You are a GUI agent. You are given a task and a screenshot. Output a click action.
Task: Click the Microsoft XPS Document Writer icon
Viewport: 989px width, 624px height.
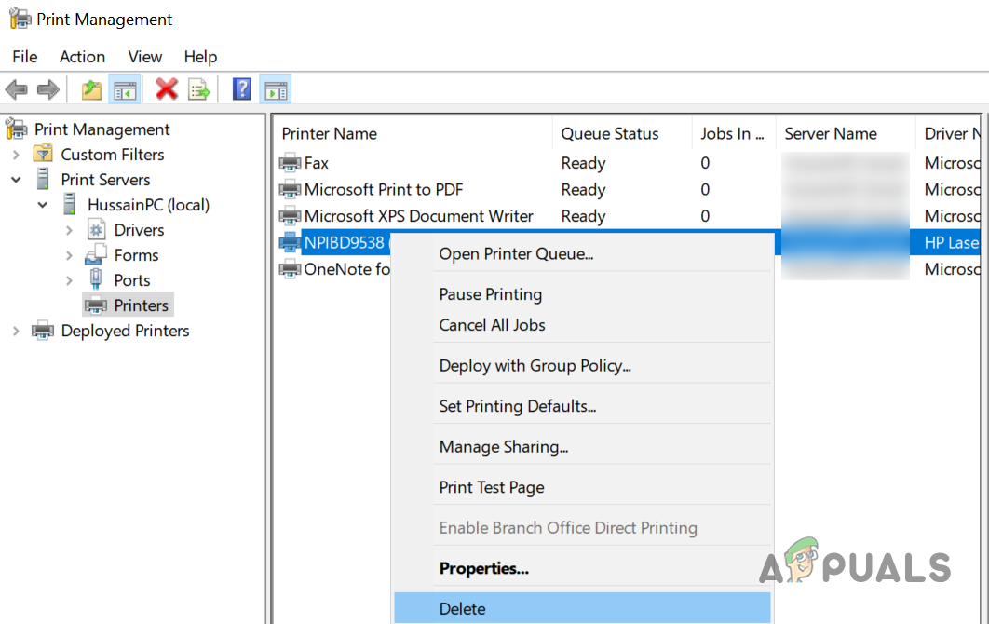point(291,216)
